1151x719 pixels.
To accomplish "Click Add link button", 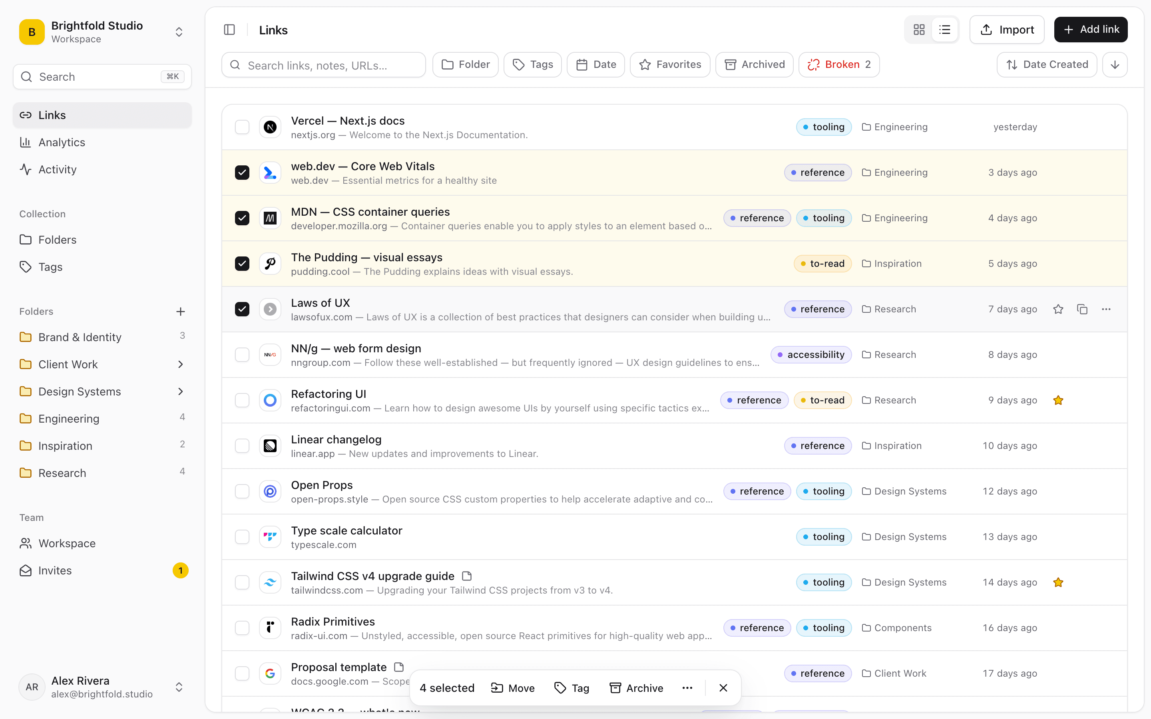I will [x=1091, y=30].
